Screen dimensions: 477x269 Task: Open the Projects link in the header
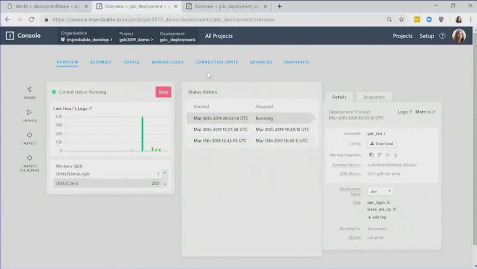(x=402, y=36)
